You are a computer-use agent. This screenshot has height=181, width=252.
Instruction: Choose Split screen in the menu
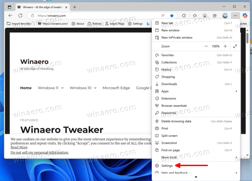pyautogui.click(x=196, y=136)
